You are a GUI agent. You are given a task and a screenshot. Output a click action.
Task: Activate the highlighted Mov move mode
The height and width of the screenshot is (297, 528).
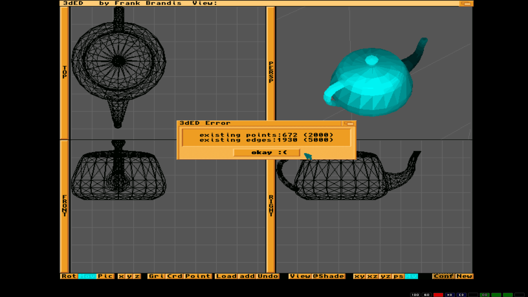coord(87,276)
